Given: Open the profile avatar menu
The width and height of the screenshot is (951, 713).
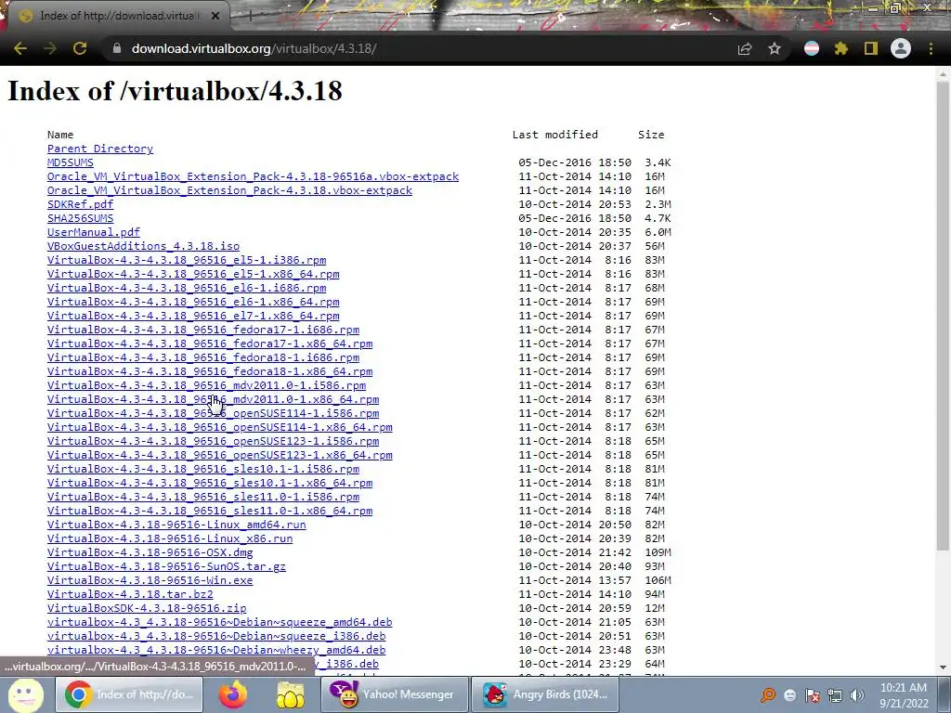Looking at the screenshot, I should (x=901, y=48).
